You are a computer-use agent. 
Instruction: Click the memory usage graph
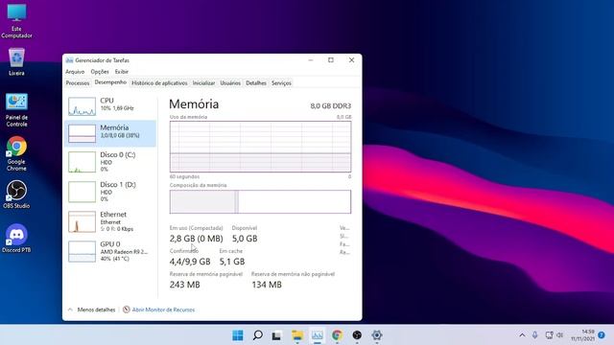(260, 147)
